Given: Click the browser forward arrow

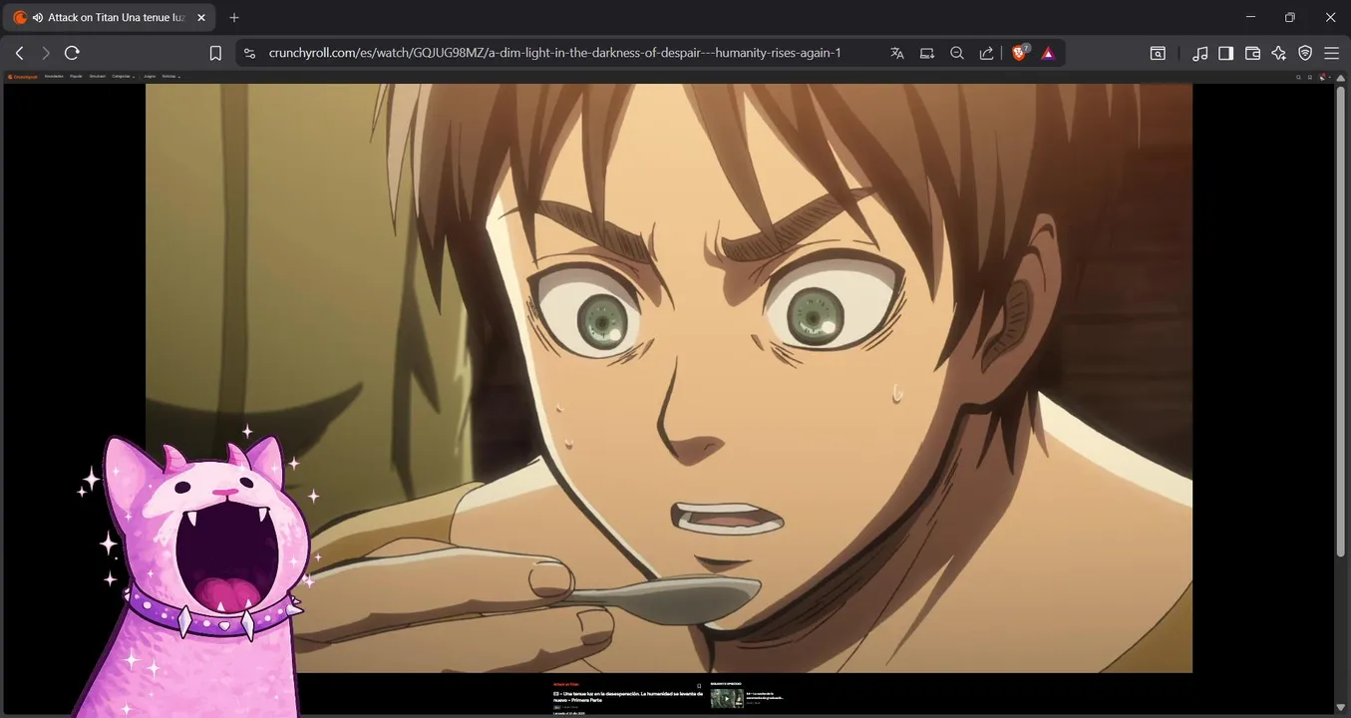Looking at the screenshot, I should pyautogui.click(x=45, y=53).
